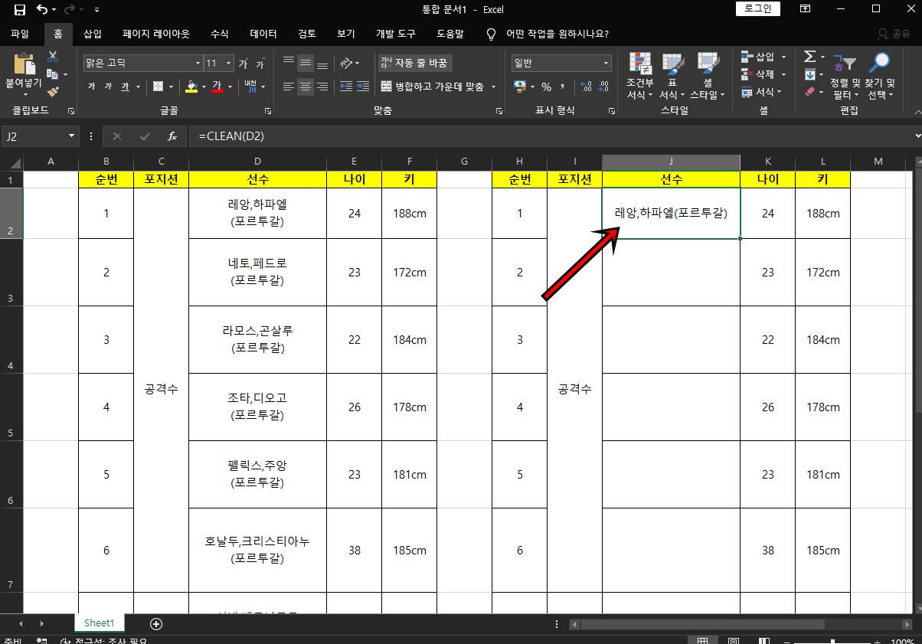This screenshot has height=644, width=922.
Task: Open number format dropdown 일반
Action: tap(606, 64)
